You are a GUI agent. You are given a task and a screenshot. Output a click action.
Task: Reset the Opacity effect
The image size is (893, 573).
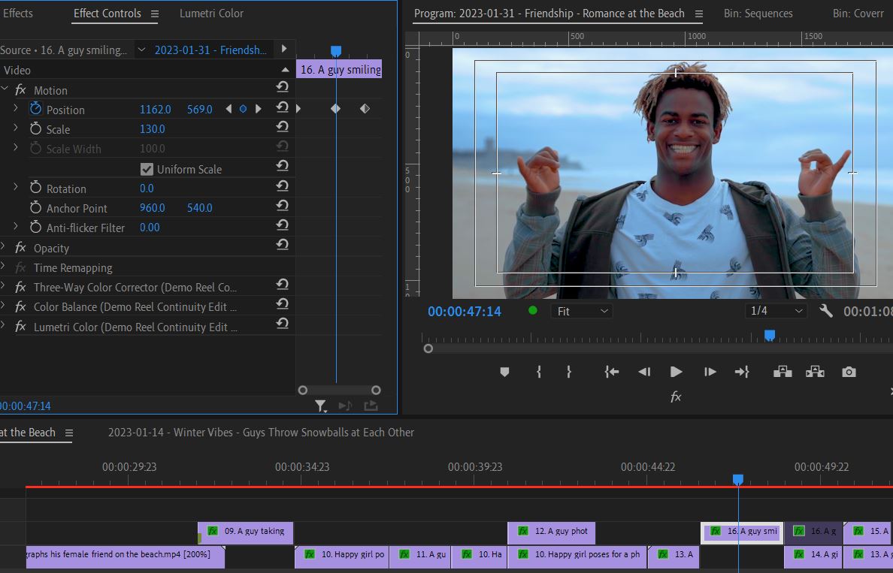[x=283, y=244]
